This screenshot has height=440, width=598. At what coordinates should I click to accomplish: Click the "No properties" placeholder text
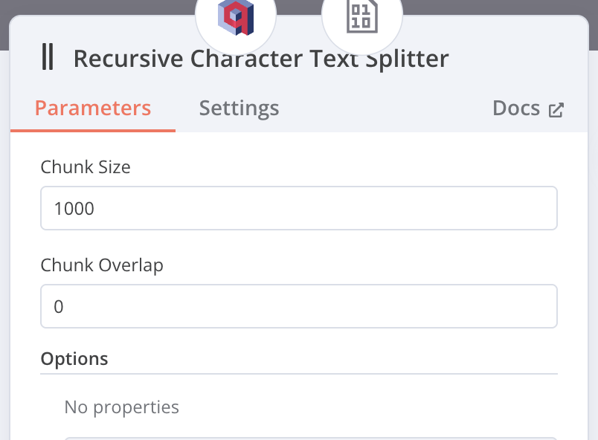click(122, 407)
